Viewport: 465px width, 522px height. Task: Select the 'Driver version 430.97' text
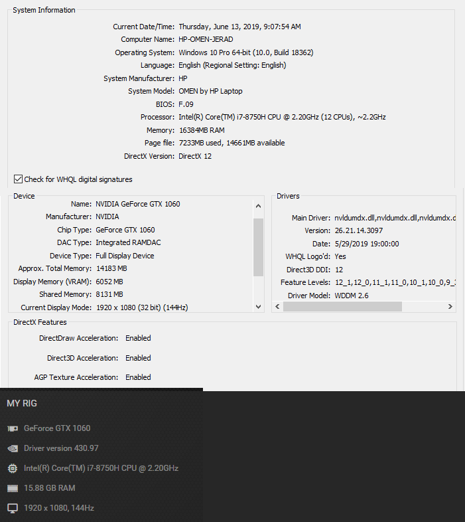61,448
